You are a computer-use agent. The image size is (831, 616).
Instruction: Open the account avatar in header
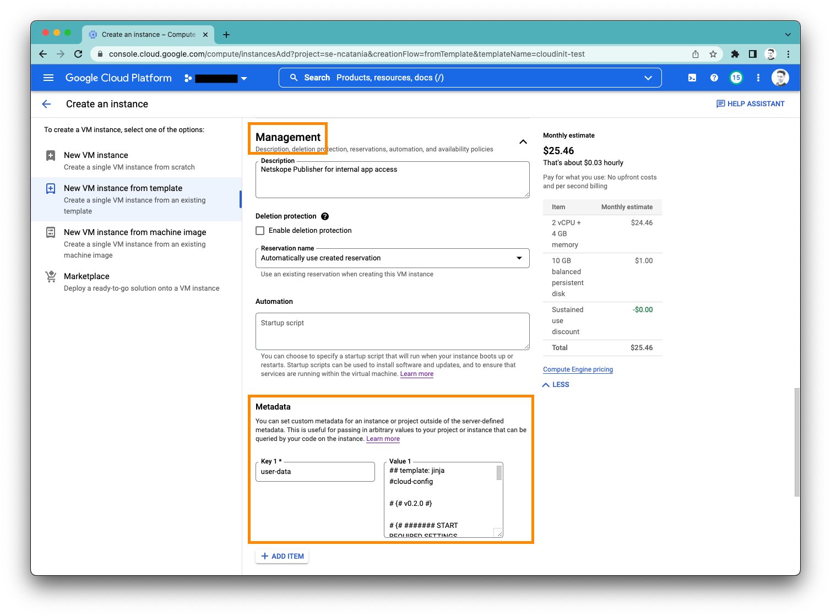coord(780,78)
